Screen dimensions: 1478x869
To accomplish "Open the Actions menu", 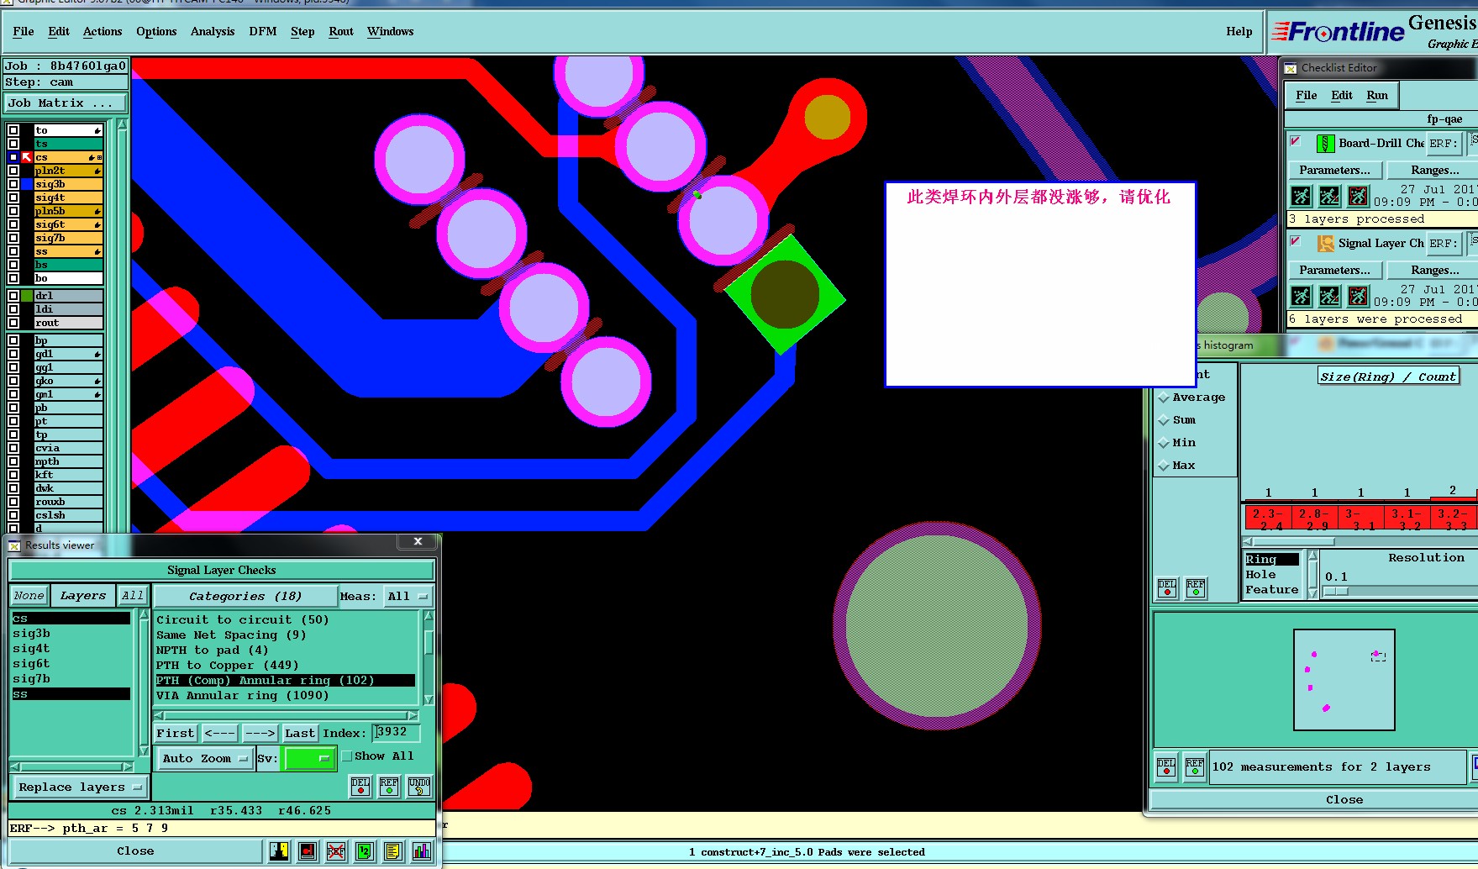I will pyautogui.click(x=103, y=32).
